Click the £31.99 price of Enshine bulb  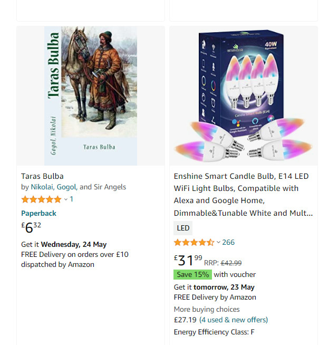[188, 260]
